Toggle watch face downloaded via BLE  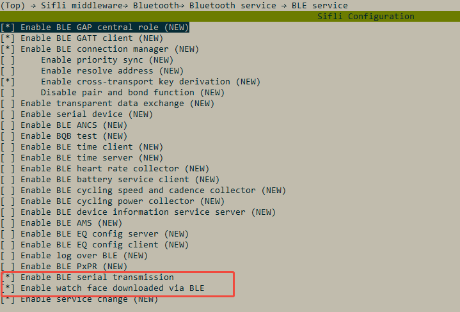pos(102,288)
